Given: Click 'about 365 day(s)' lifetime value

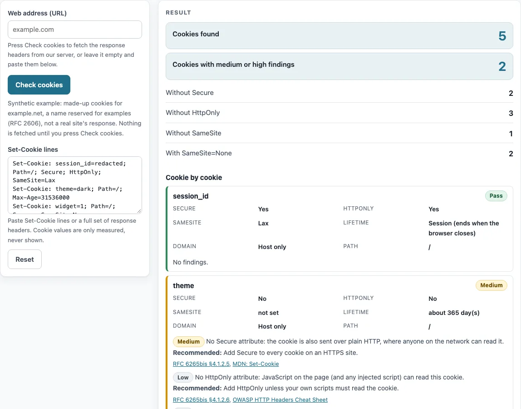Looking at the screenshot, I should [x=454, y=313].
